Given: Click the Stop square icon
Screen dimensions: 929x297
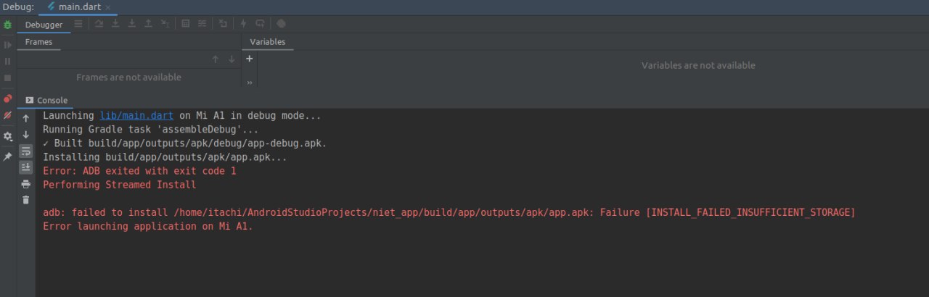Looking at the screenshot, I should pos(7,78).
